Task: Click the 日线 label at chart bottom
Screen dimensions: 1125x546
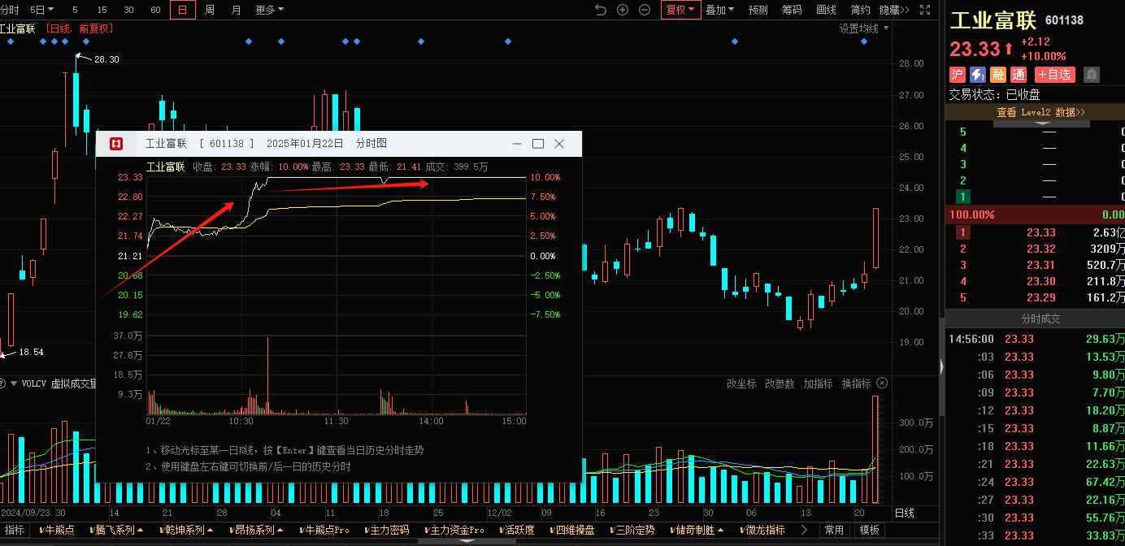Action: (x=904, y=513)
